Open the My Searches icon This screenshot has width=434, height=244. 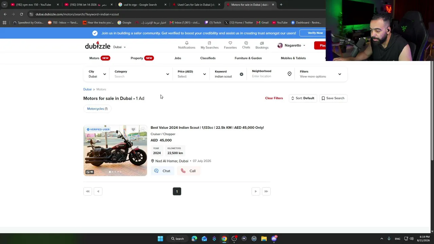pos(209,45)
